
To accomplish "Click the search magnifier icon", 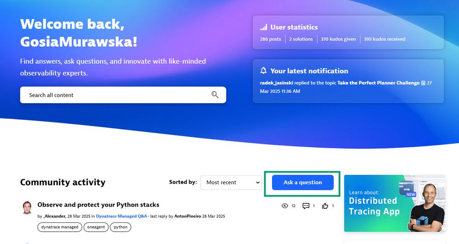I will tap(215, 95).
